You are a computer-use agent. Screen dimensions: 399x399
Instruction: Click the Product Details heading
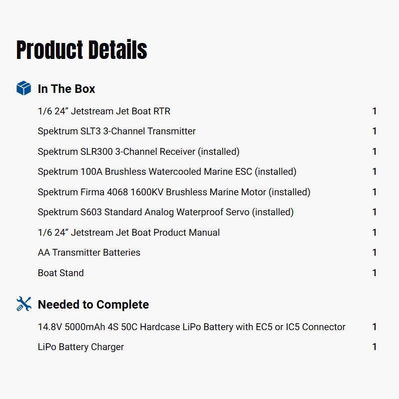click(81, 50)
